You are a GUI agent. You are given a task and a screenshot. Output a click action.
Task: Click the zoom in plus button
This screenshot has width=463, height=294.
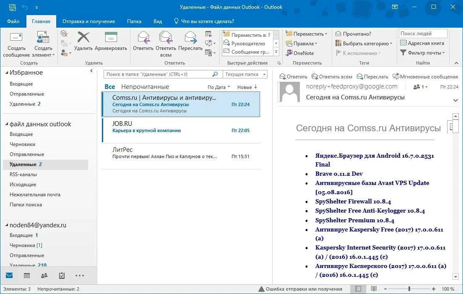(x=434, y=289)
